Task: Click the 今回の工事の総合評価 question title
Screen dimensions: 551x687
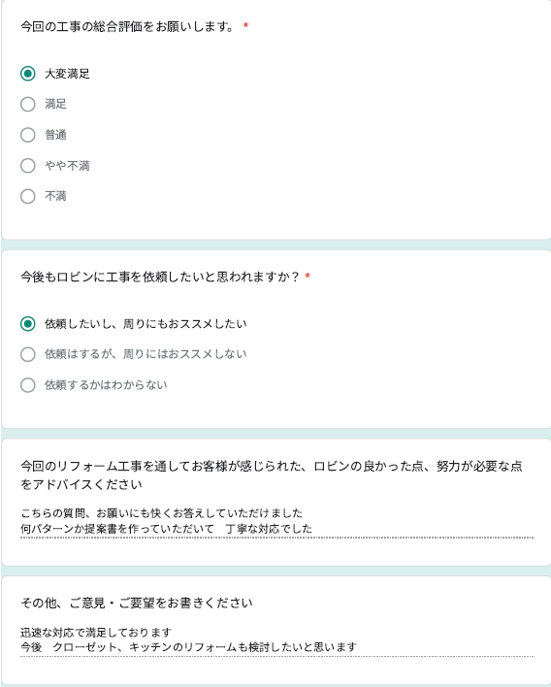Action: click(x=127, y=27)
